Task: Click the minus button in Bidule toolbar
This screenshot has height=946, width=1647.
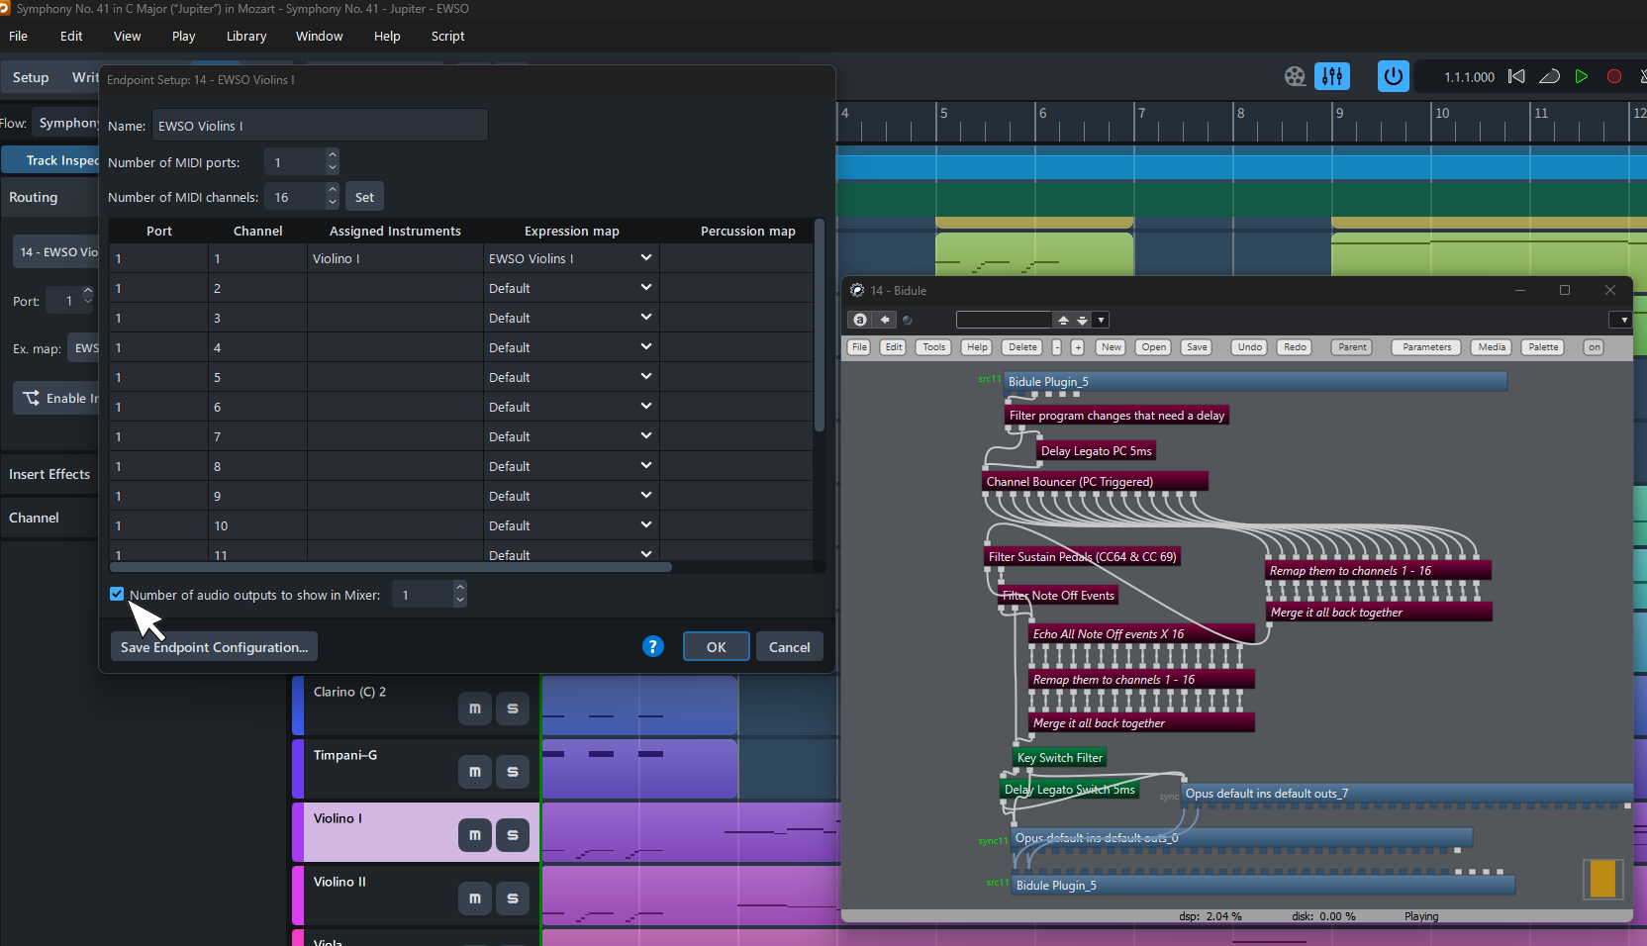Action: (x=1057, y=347)
